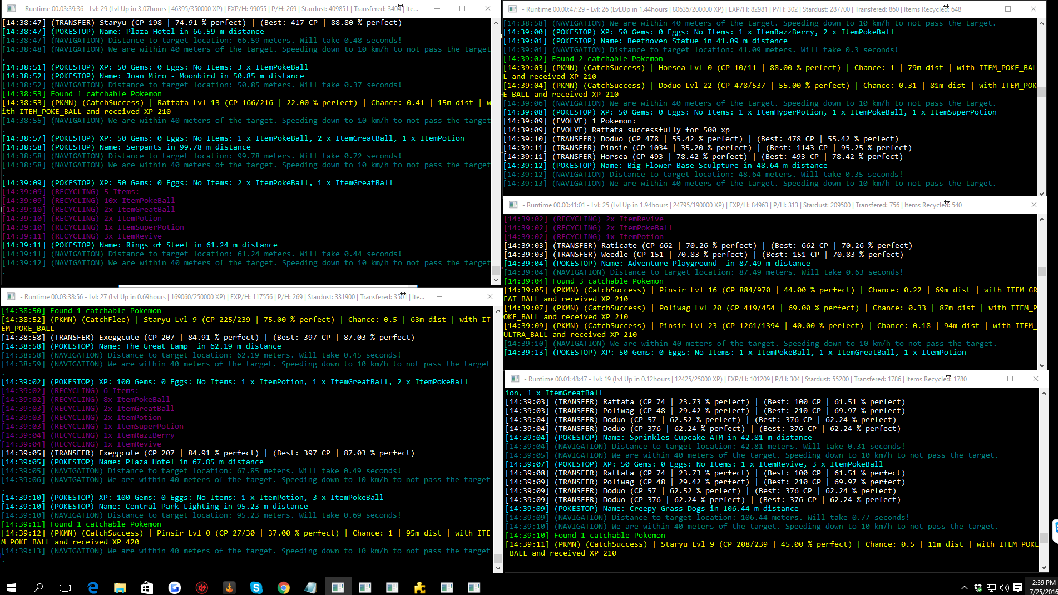Viewport: 1058px width, 595px height.
Task: Click scroll-down arrow in Lvl 29 console
Action: (496, 280)
